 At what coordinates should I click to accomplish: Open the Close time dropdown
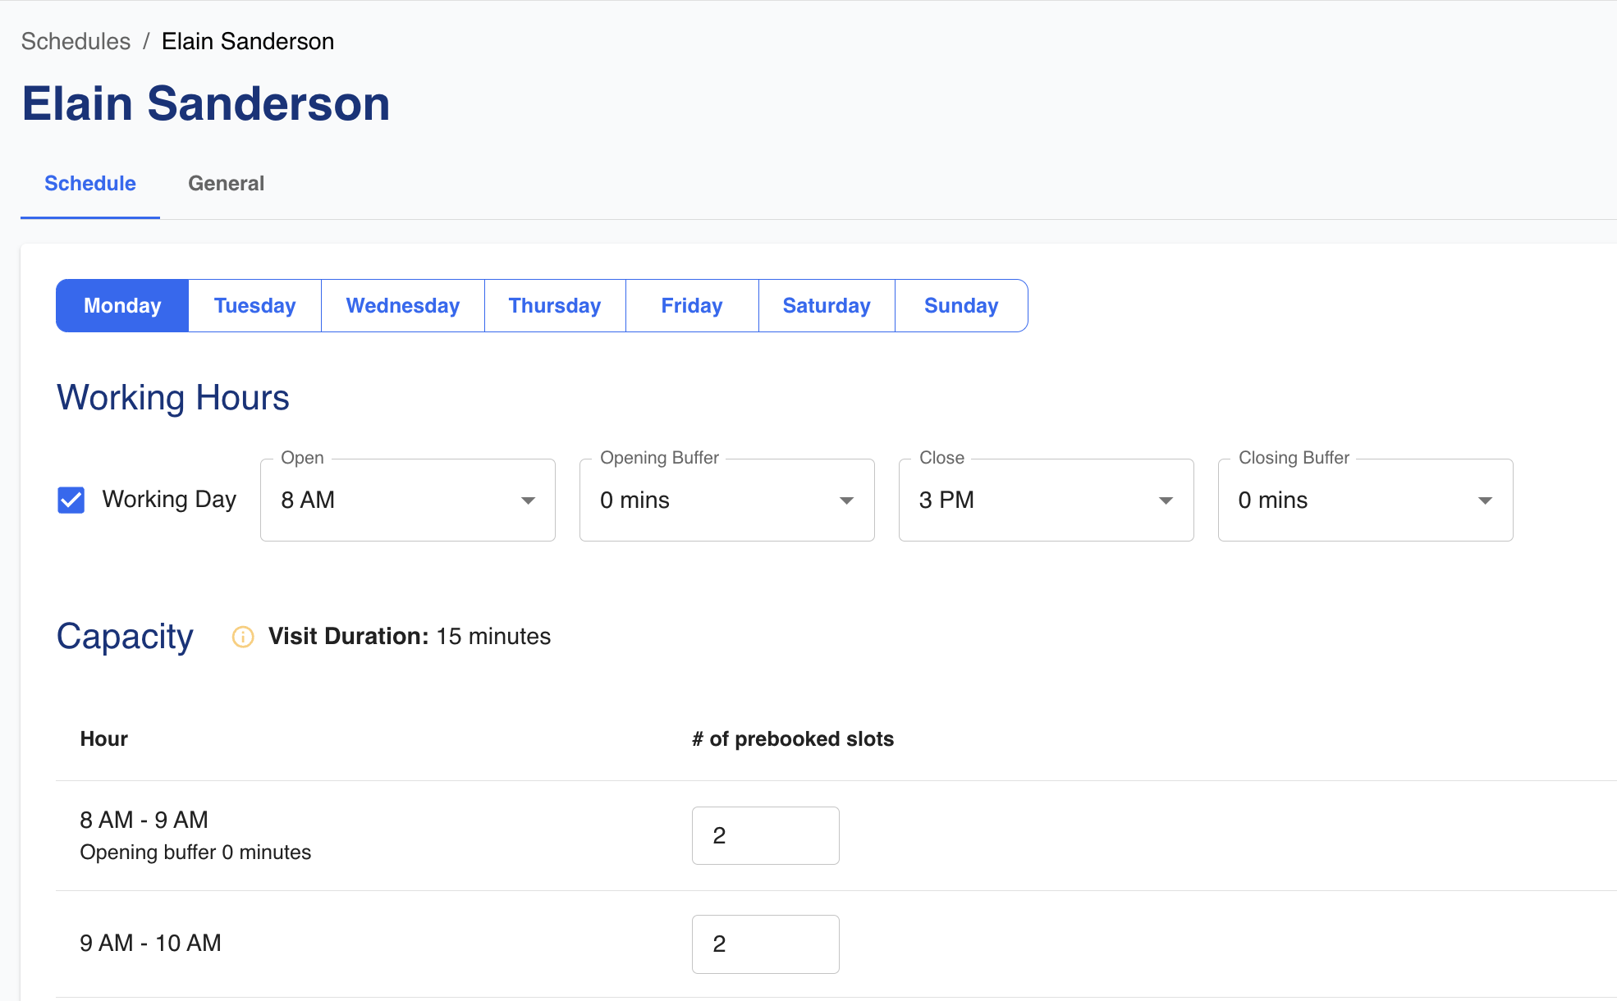1046,500
